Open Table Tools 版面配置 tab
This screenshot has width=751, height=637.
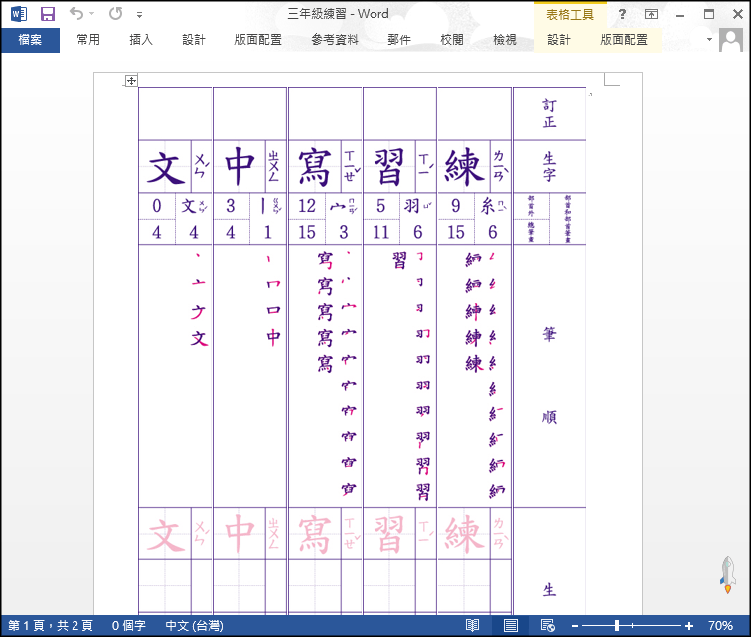(x=624, y=40)
